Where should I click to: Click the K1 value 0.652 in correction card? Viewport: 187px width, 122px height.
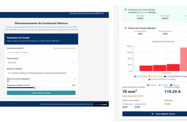tap(140, 34)
